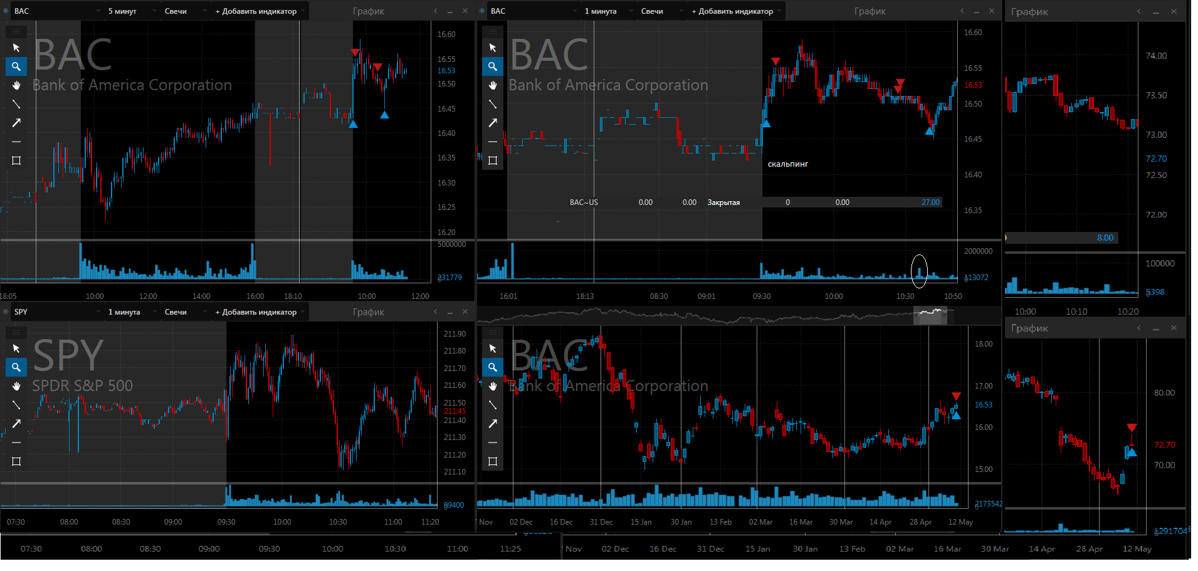Select the horizontal line tool in BAC 5 минут chart
Screen dimensions: 1198x571
(16, 142)
